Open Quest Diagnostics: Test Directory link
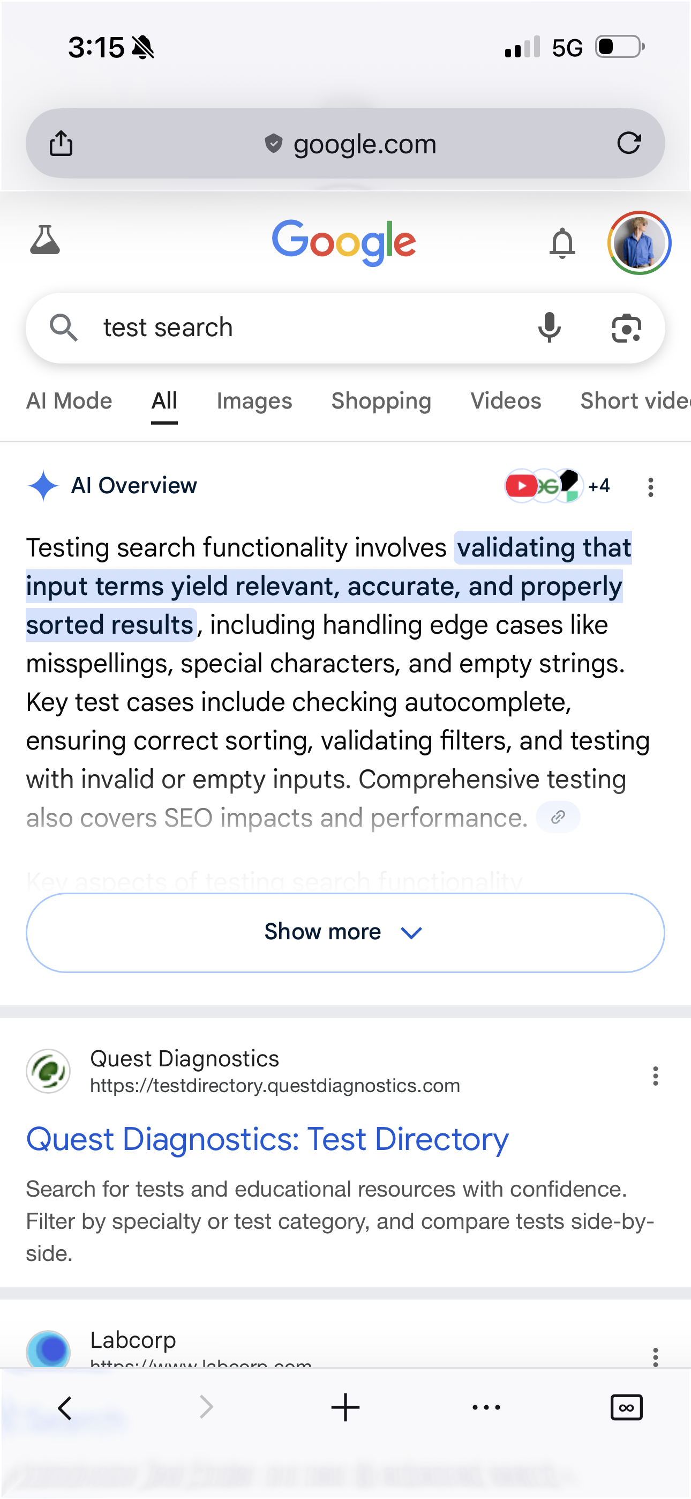Screen dimensions: 691x1499 [x=267, y=1139]
